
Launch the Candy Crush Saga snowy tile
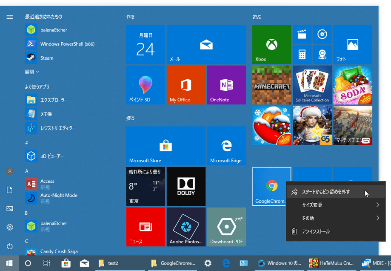(x=271, y=126)
